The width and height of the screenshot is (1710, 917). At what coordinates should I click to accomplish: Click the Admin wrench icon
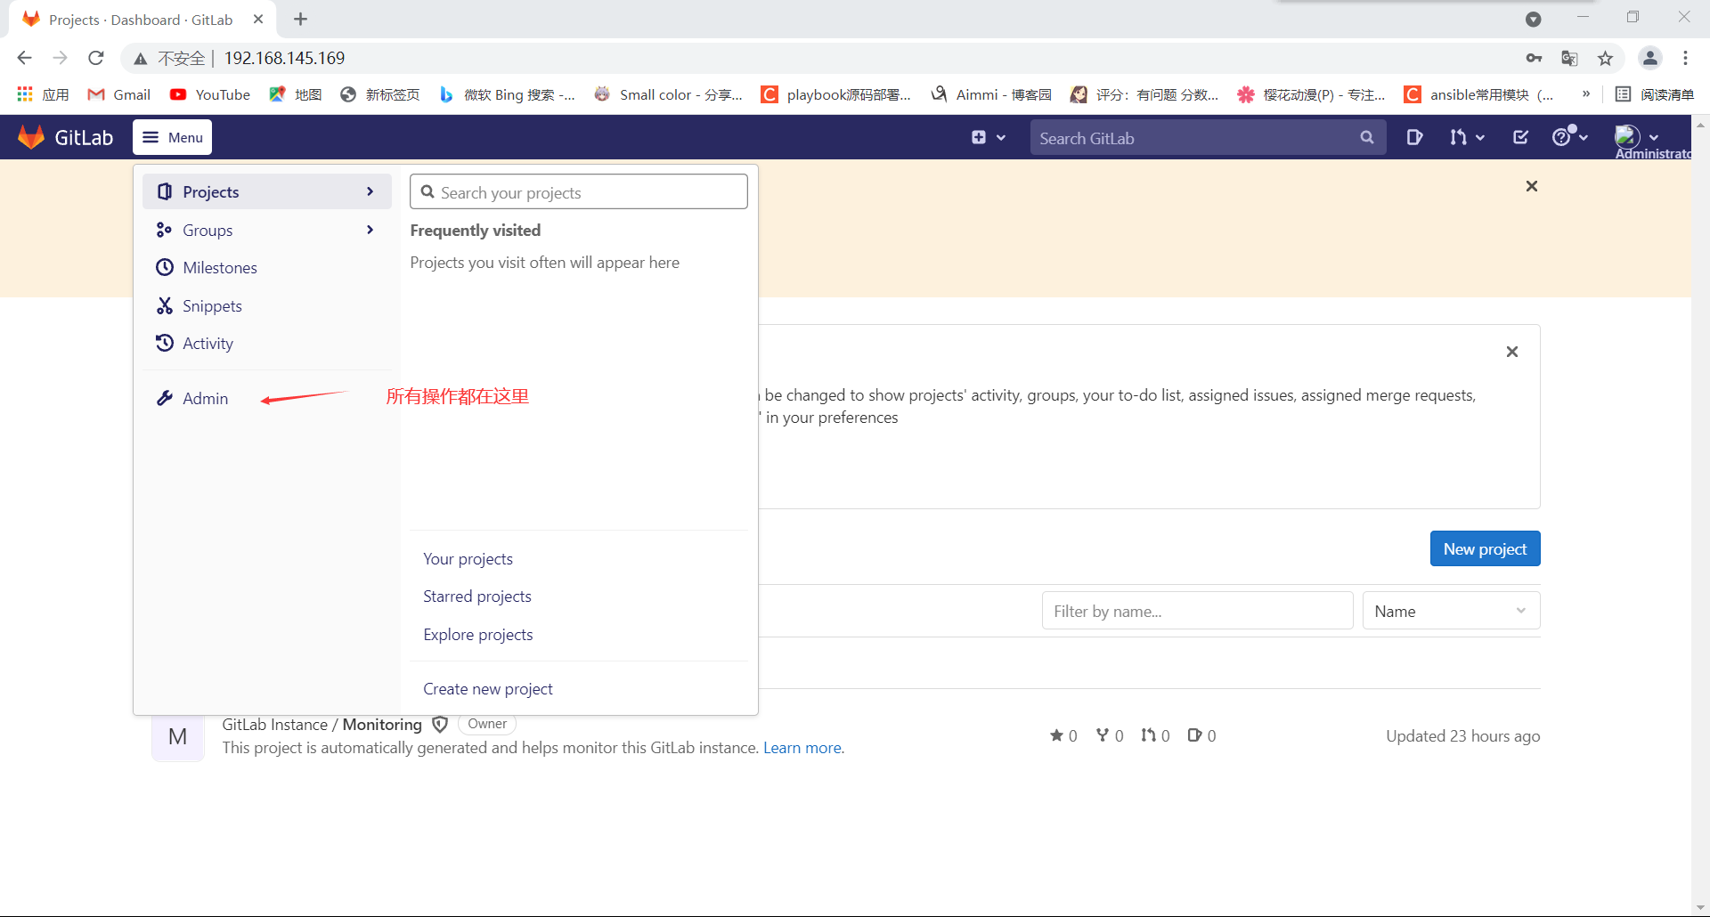coord(165,398)
